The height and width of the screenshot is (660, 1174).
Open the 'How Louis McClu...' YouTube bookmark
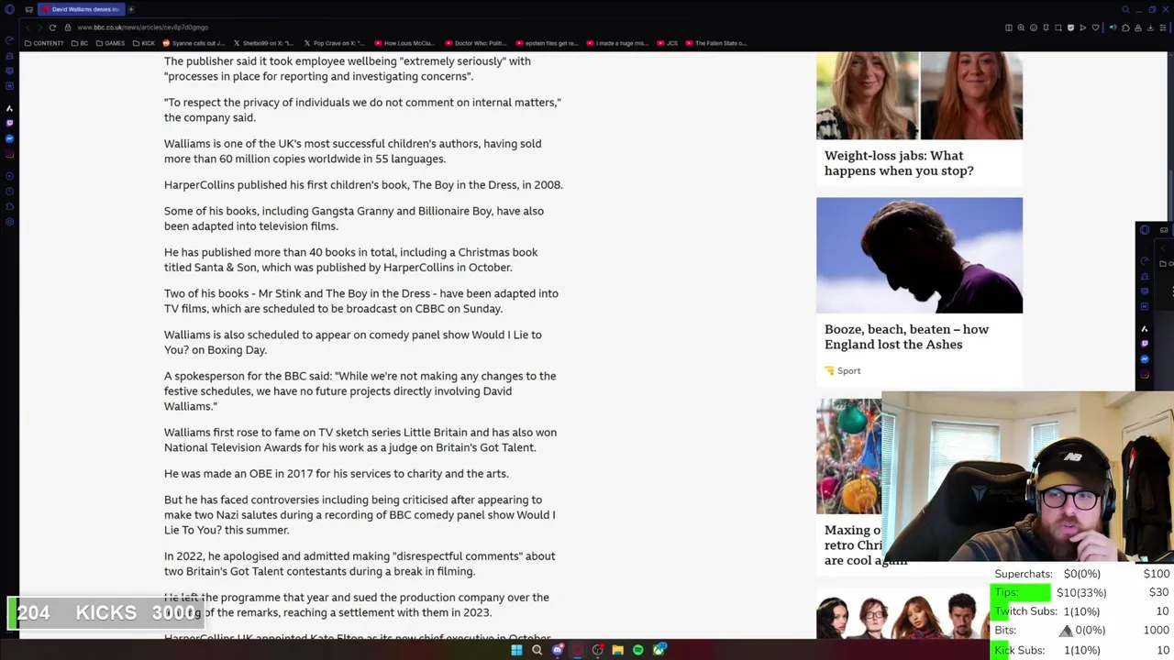coord(404,43)
